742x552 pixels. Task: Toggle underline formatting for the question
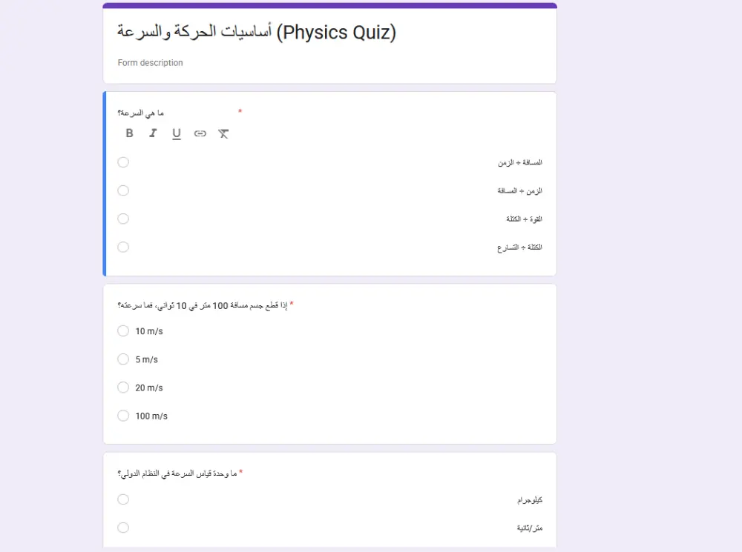pyautogui.click(x=177, y=133)
